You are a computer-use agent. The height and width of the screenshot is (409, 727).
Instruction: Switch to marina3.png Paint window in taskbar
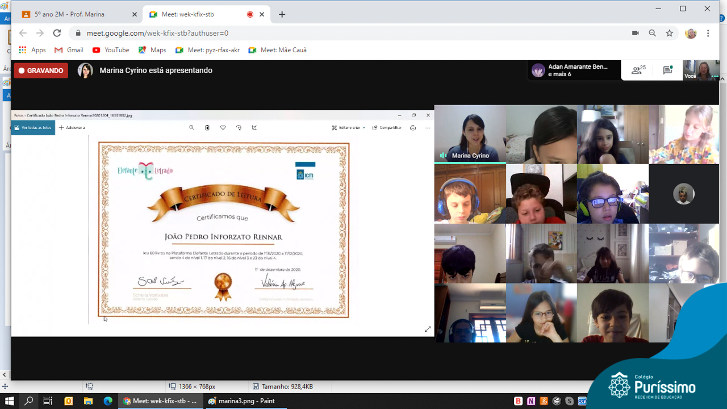click(241, 401)
